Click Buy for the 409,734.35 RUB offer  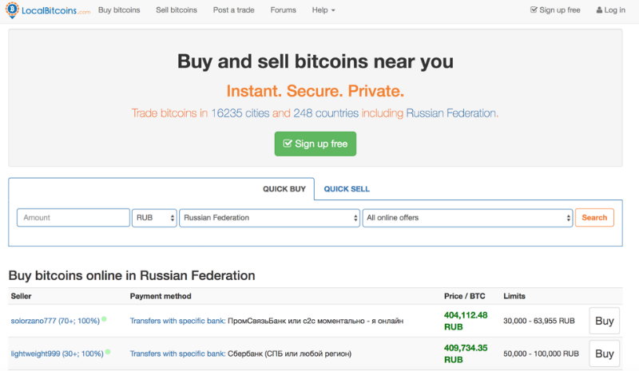pos(605,353)
